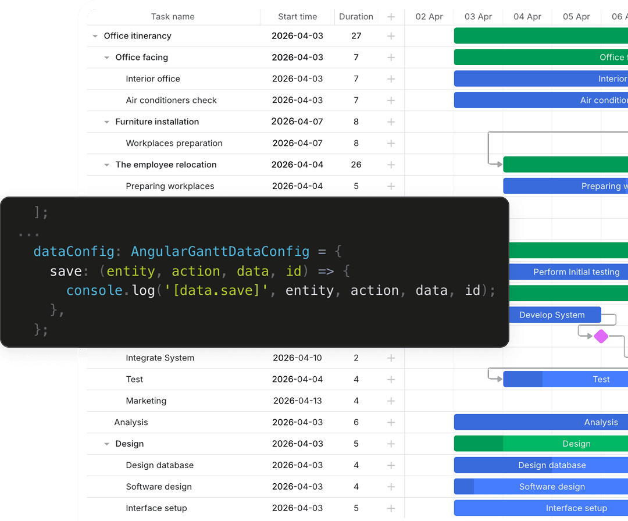Select the Marketing task name
Viewport: 628px width, 521px height.
point(146,401)
